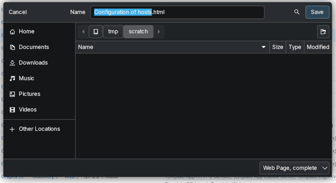Sort files by Type column
This screenshot has width=336, height=183.
click(x=295, y=47)
